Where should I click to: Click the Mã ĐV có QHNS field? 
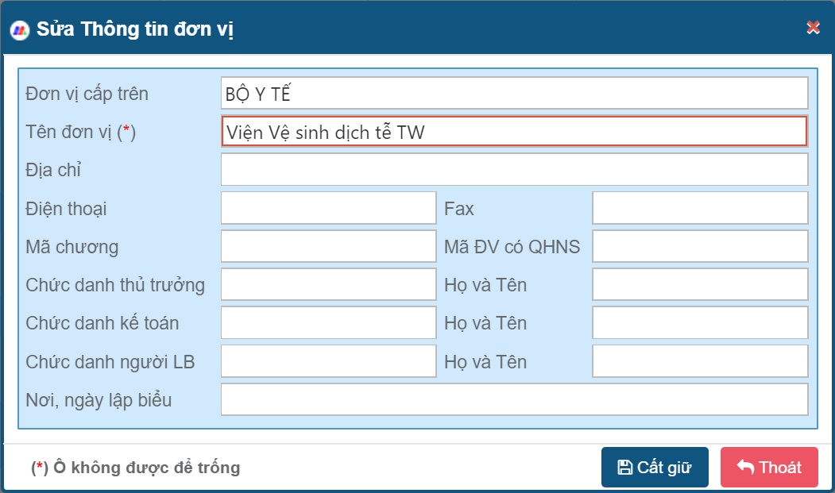[699, 246]
